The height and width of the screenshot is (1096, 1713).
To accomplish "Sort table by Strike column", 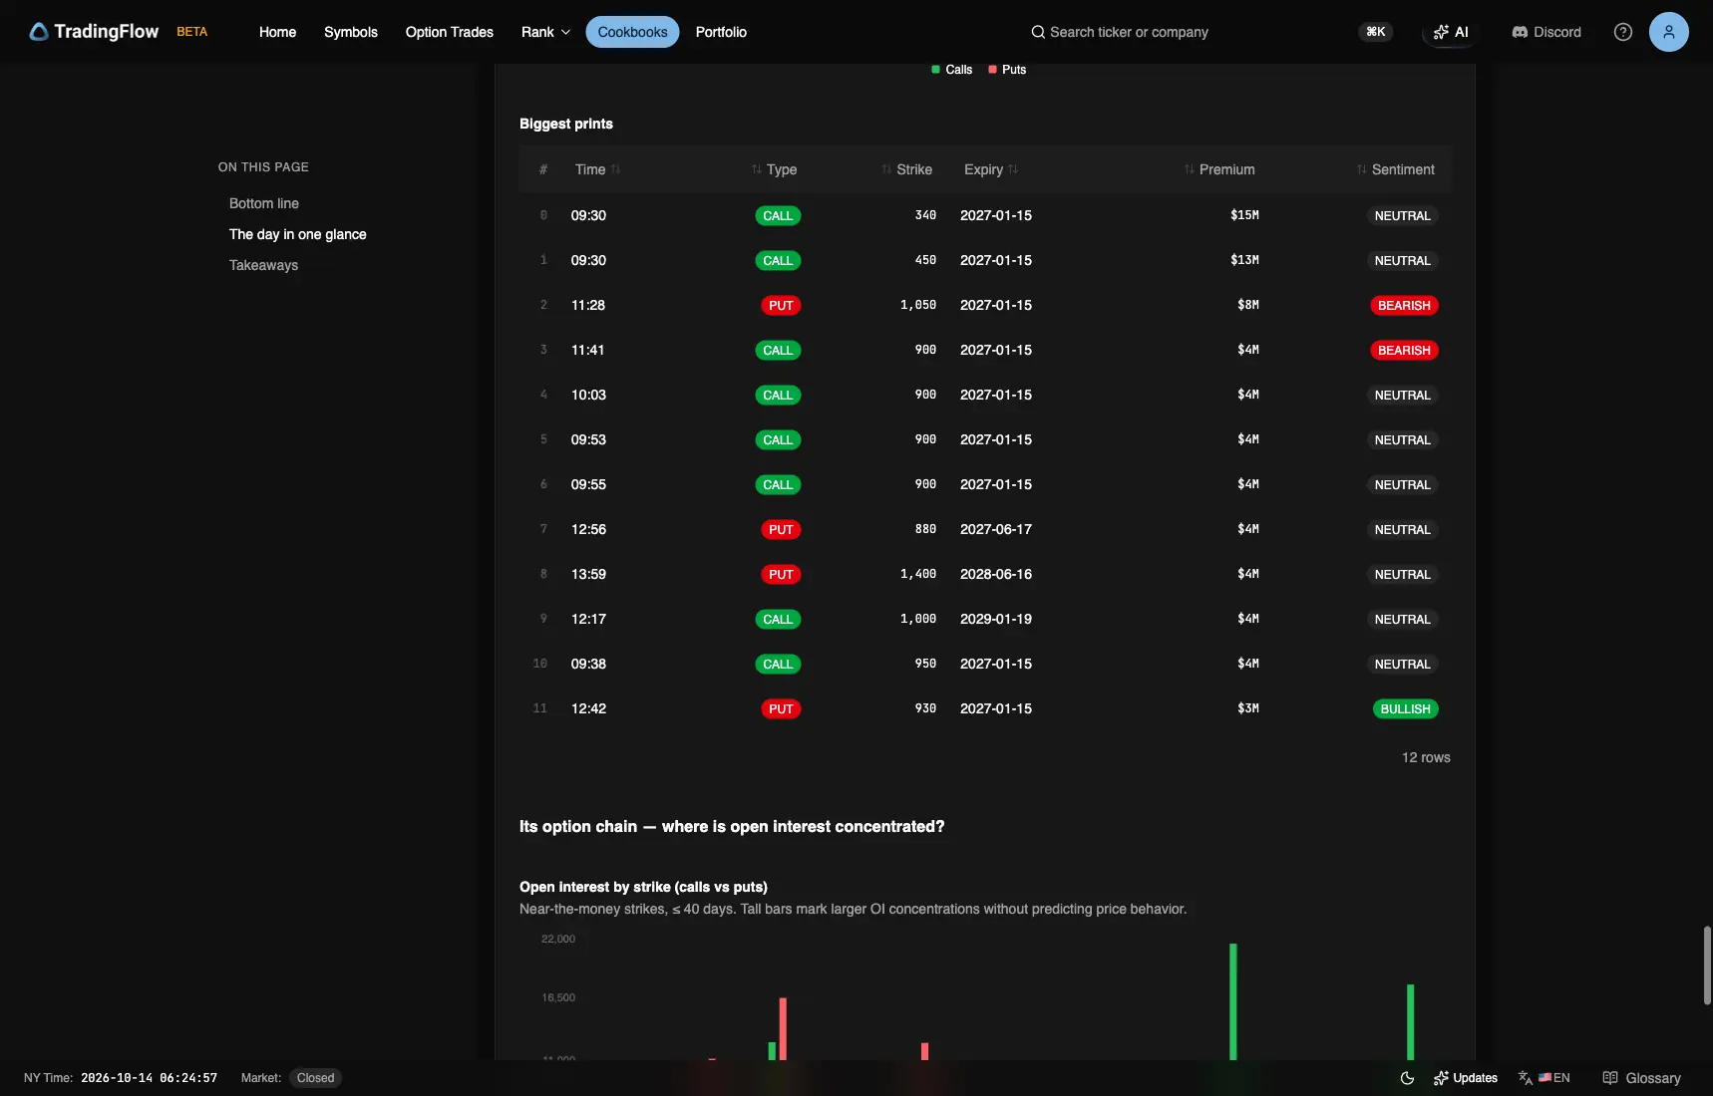I will (906, 169).
